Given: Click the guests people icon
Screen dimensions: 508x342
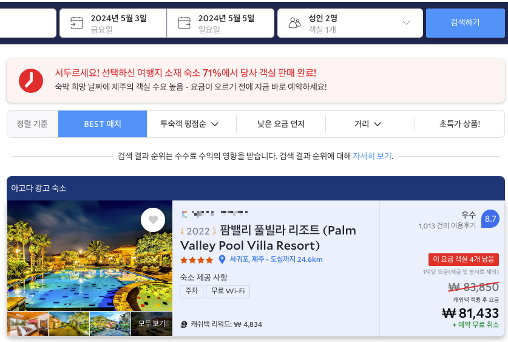Looking at the screenshot, I should coord(294,23).
